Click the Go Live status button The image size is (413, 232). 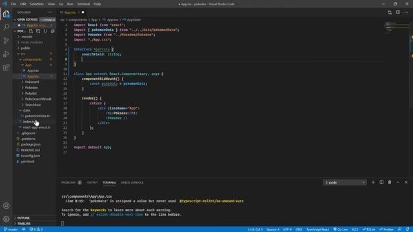341,229
